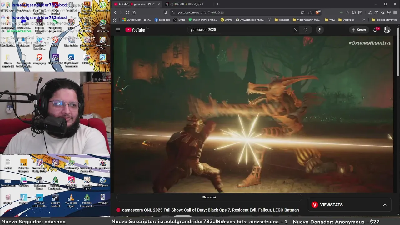Launch the Brave desktop shortcut
Screen dimensions: 400x225
pos(55,42)
